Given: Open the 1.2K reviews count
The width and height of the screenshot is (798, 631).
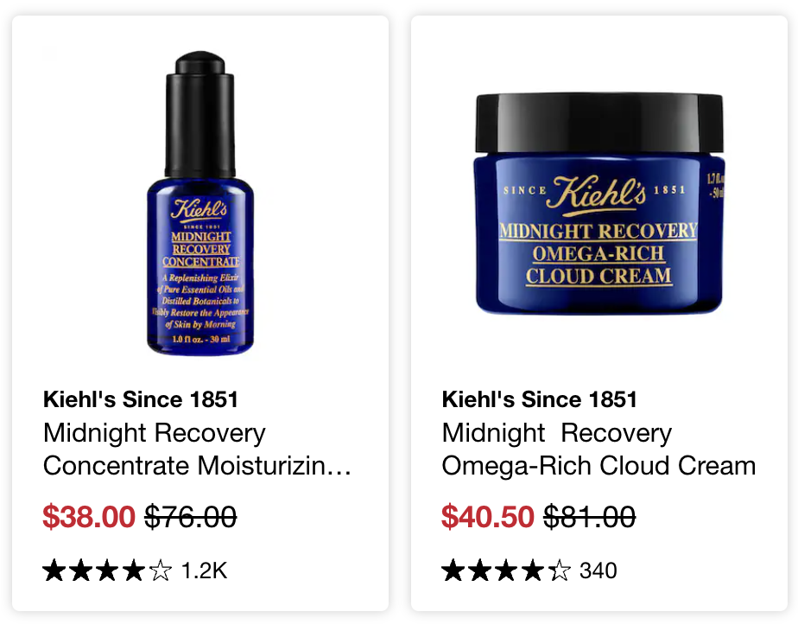Looking at the screenshot, I should (204, 570).
